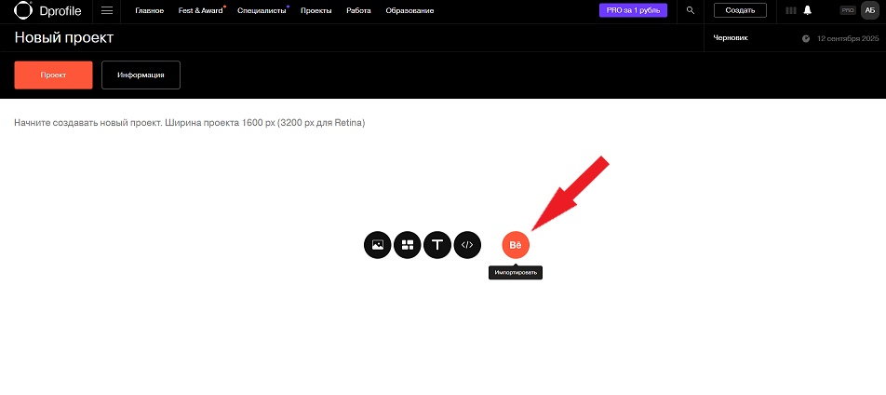Add a grid gallery block
Screen dimensions: 886x395
[408, 245]
